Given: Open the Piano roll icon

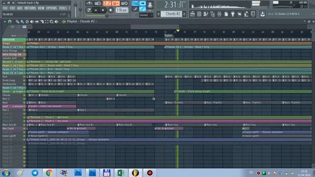Looking at the screenshot, I should (x=206, y=14).
